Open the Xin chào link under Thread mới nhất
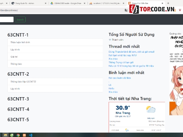The width and height of the screenshot is (183, 137). pos(113,59)
